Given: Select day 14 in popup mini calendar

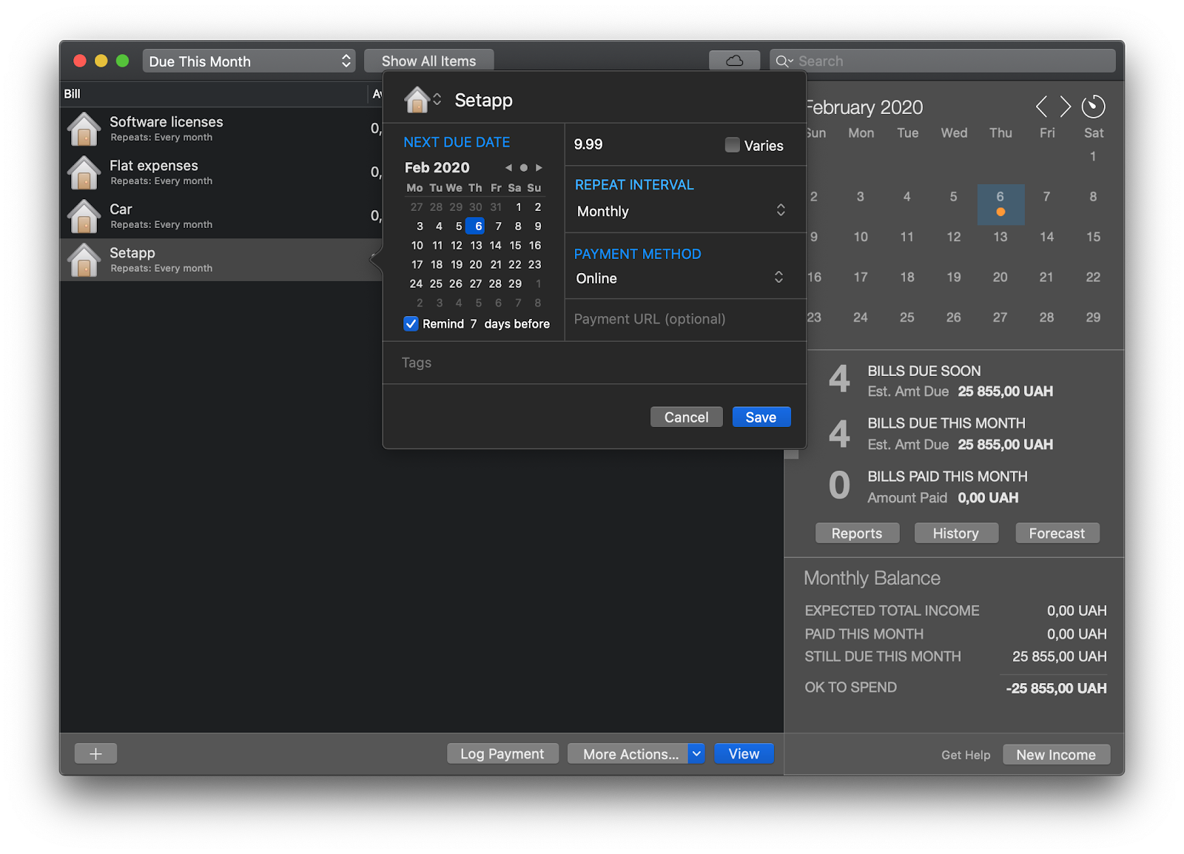Looking at the screenshot, I should point(495,245).
